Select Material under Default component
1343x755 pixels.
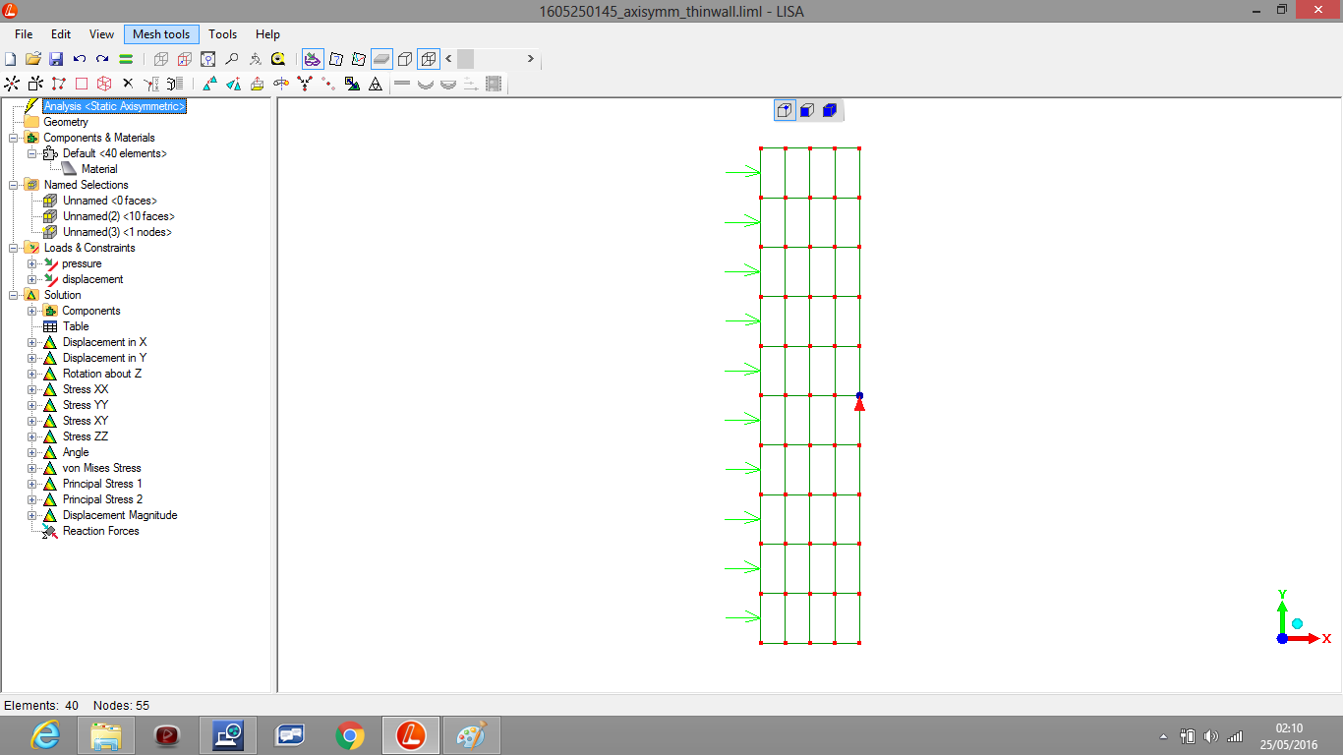click(x=99, y=169)
